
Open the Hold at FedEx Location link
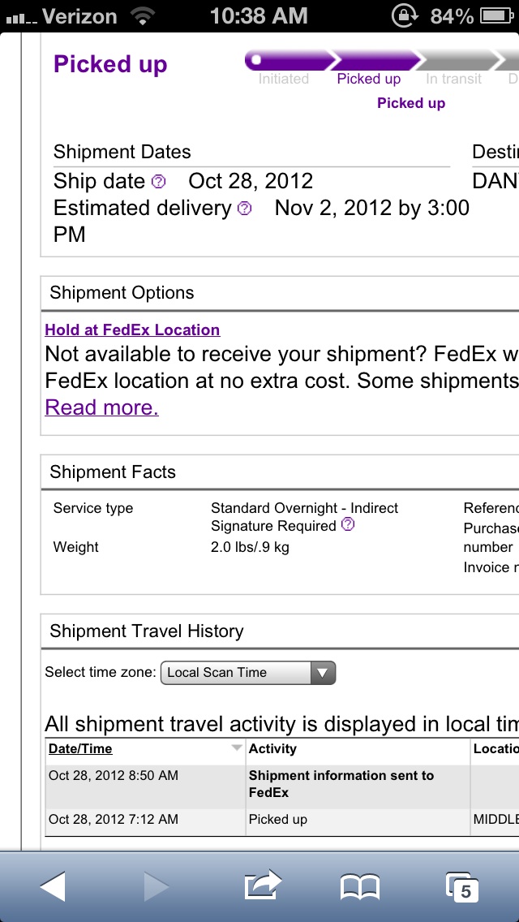click(x=132, y=330)
